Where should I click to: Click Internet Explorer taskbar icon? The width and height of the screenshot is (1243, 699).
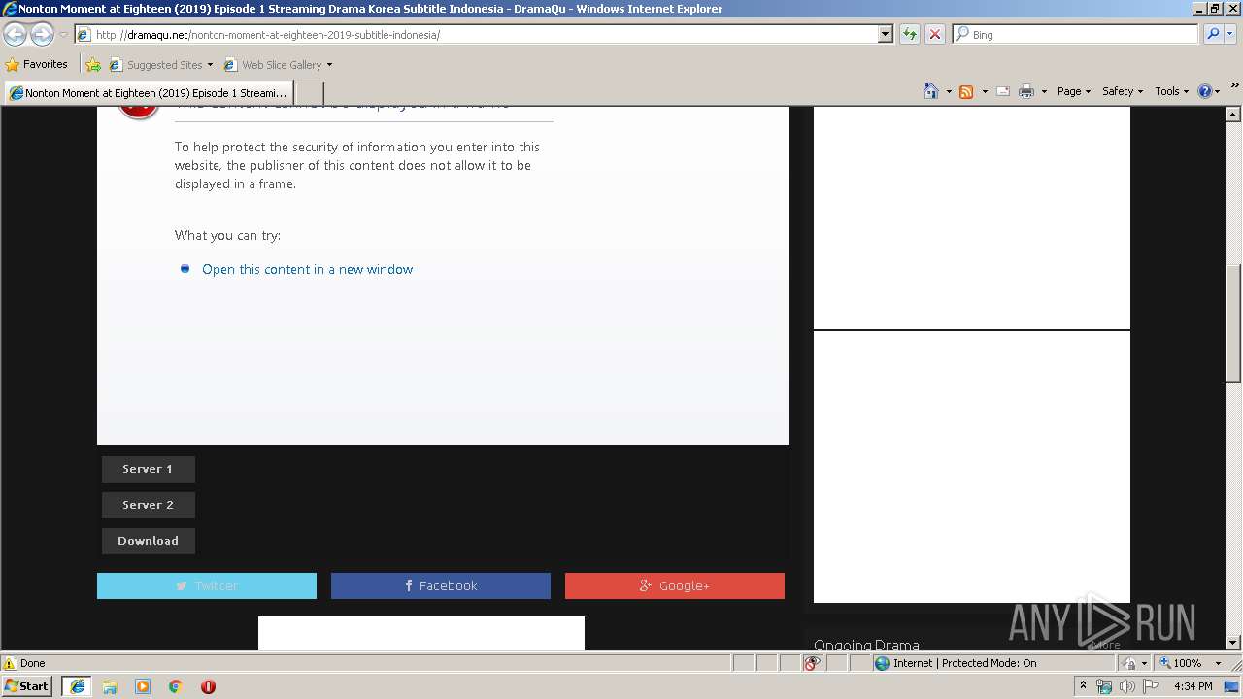tap(77, 686)
